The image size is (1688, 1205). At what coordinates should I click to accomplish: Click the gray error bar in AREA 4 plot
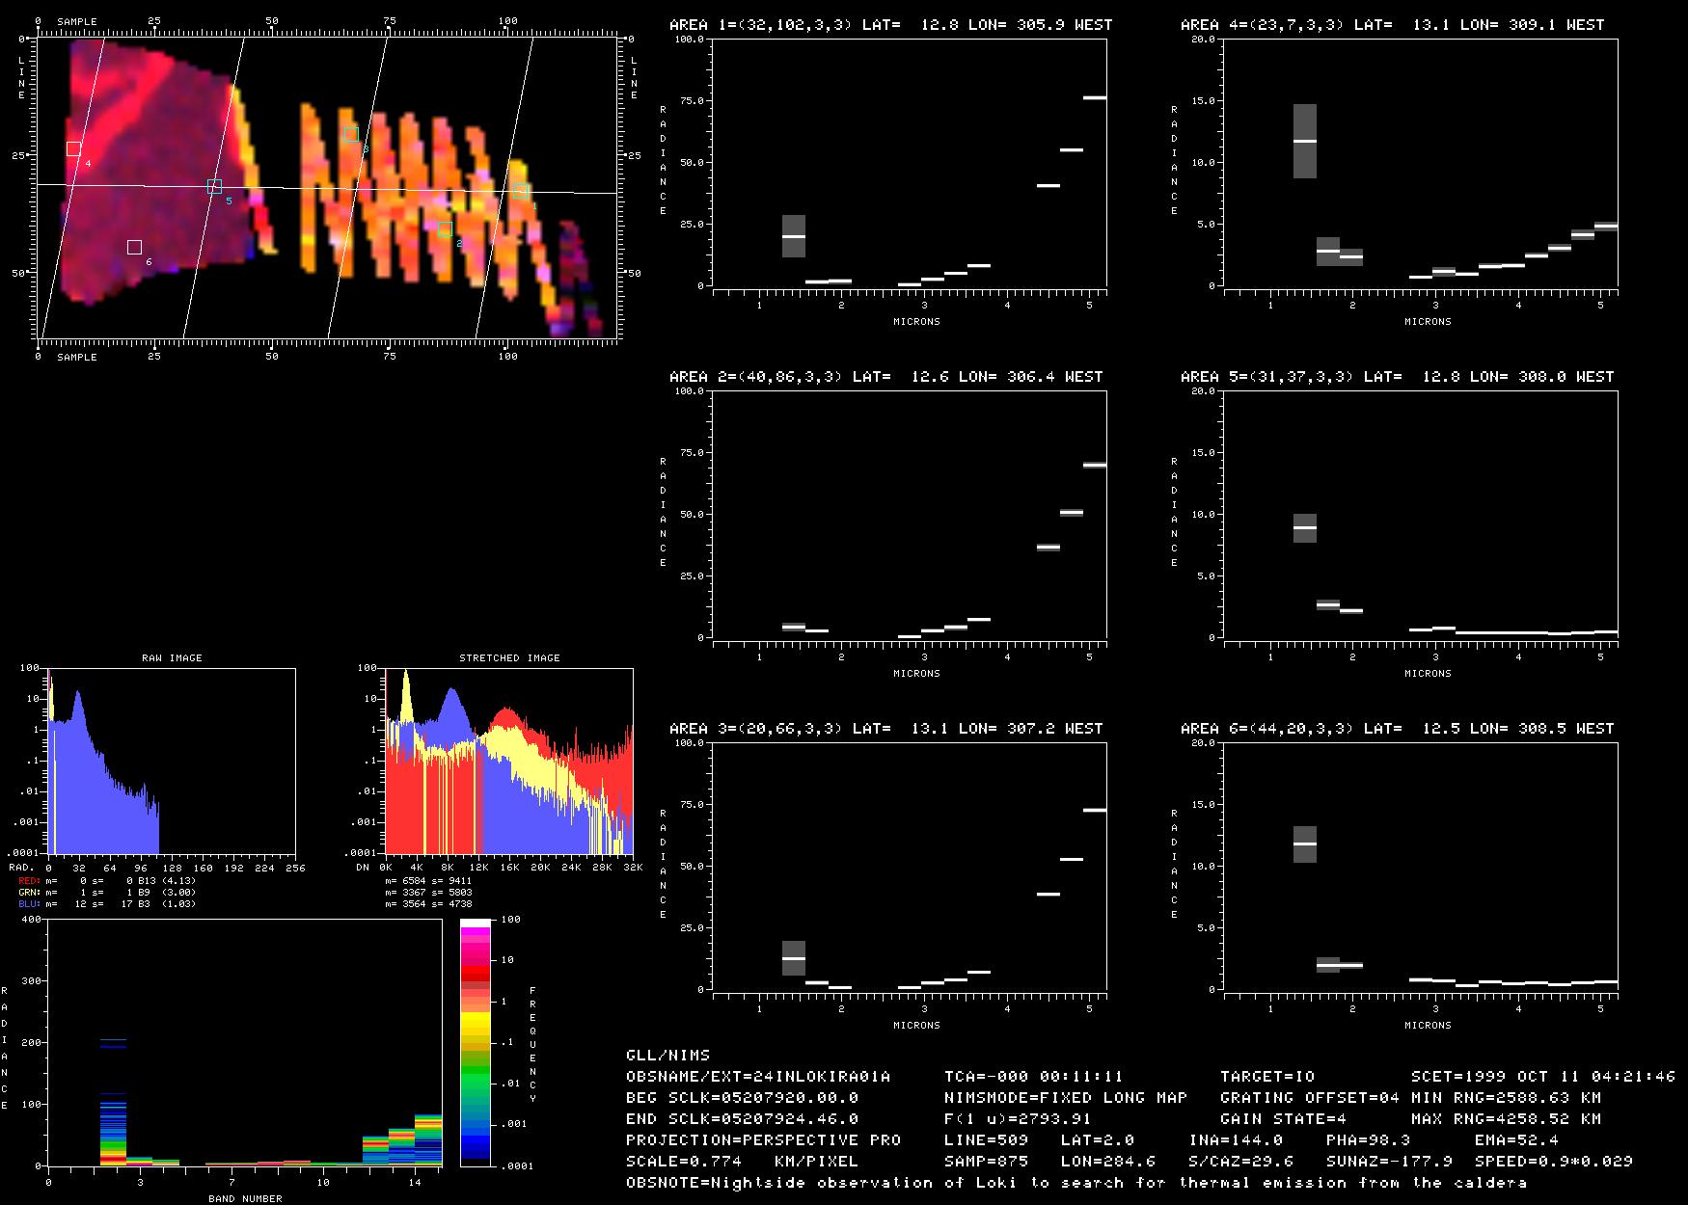click(1304, 141)
